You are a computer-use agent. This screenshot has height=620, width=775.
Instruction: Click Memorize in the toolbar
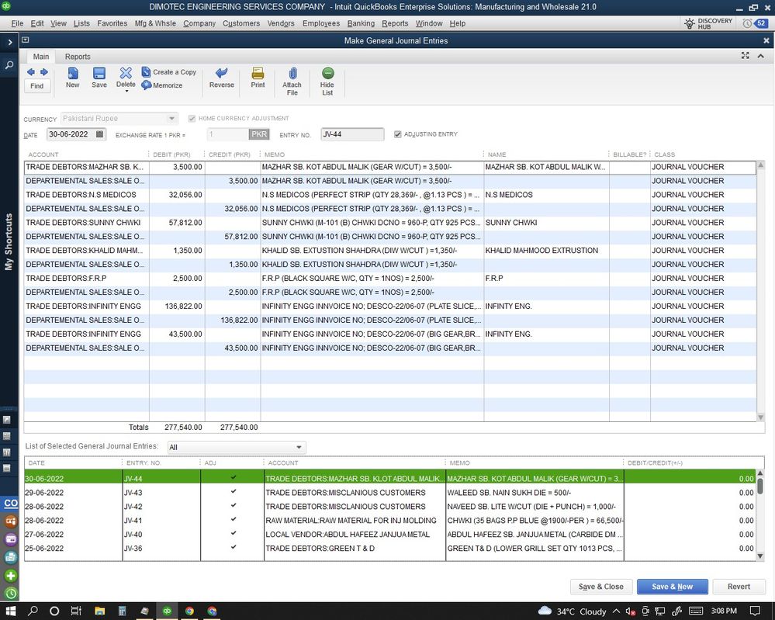point(162,85)
